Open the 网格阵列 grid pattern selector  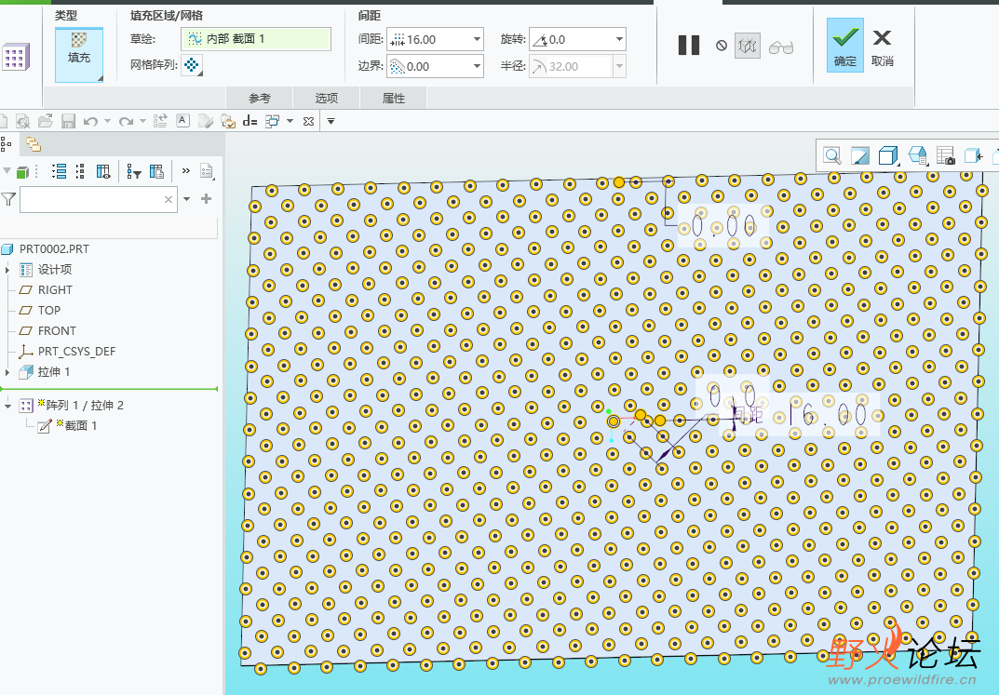(x=192, y=65)
